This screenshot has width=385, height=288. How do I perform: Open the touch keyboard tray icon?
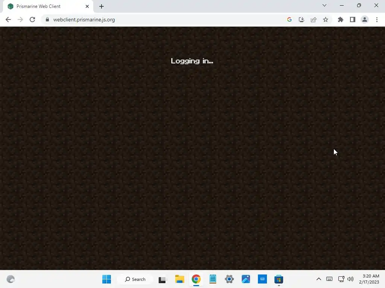[329, 279]
